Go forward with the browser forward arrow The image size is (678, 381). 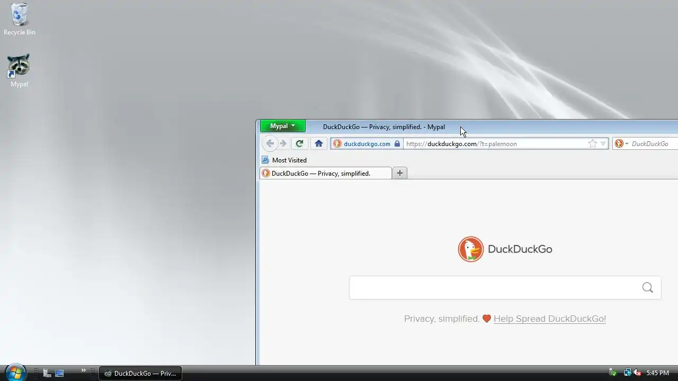coord(283,143)
